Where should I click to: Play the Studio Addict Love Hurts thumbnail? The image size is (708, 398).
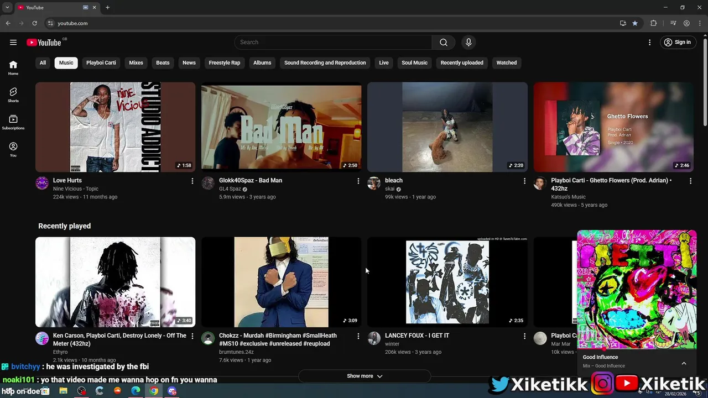click(x=115, y=127)
